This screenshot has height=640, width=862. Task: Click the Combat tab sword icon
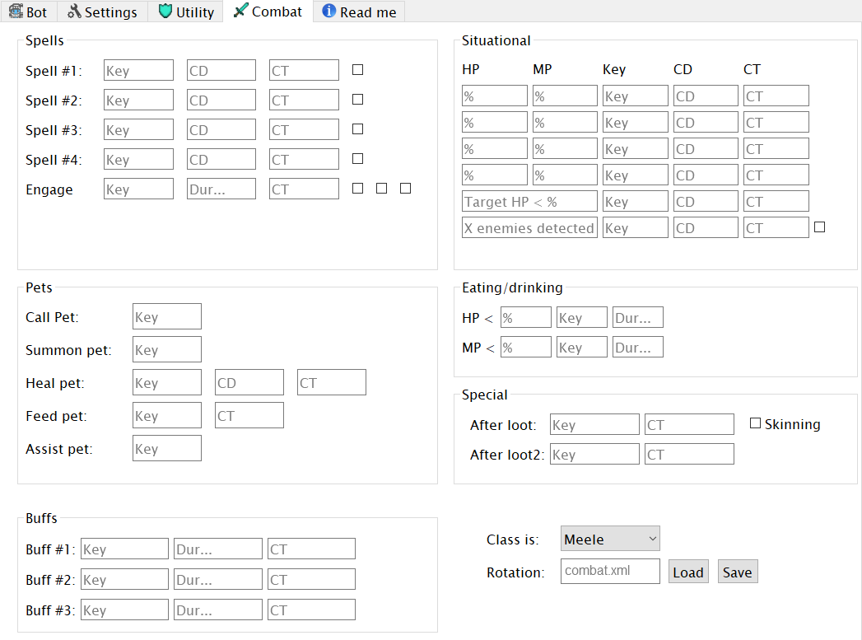pos(240,11)
